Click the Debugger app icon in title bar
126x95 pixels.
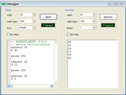pyautogui.click(x=3, y=4)
